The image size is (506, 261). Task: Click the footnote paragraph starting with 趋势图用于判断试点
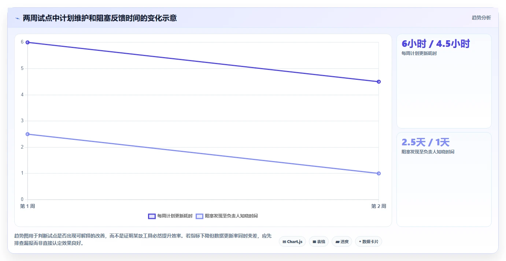point(143,239)
